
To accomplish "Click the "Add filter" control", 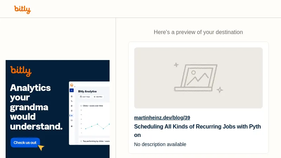I will click(98, 97).
